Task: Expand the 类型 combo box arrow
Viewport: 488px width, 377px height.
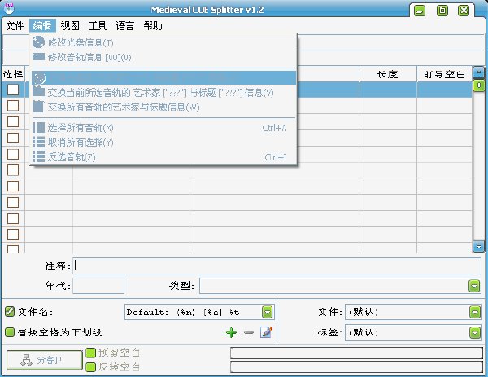Action: [x=474, y=286]
